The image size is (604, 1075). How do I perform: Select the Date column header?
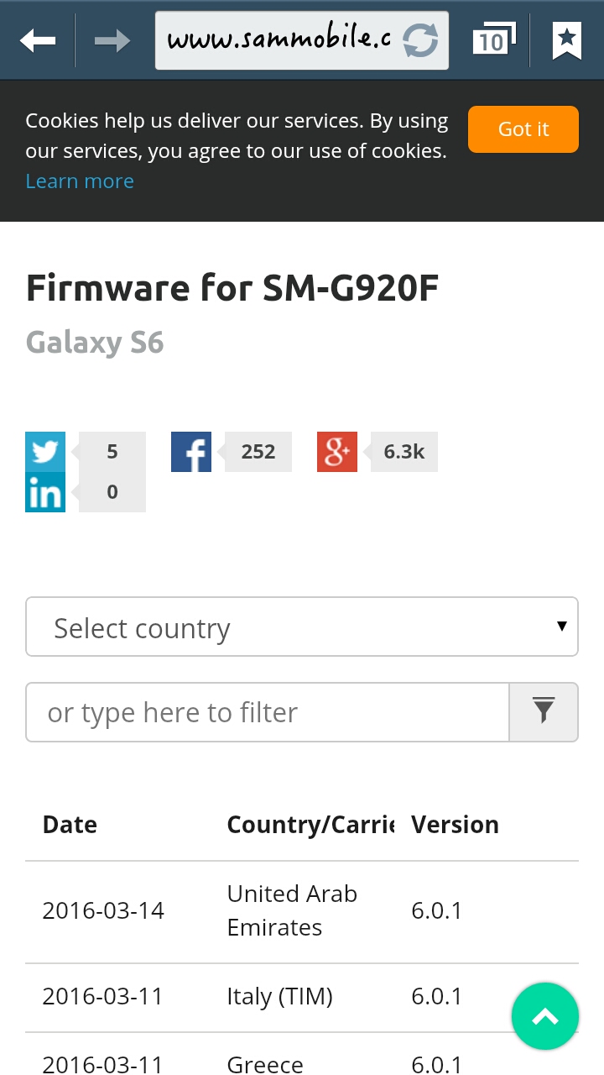[70, 825]
